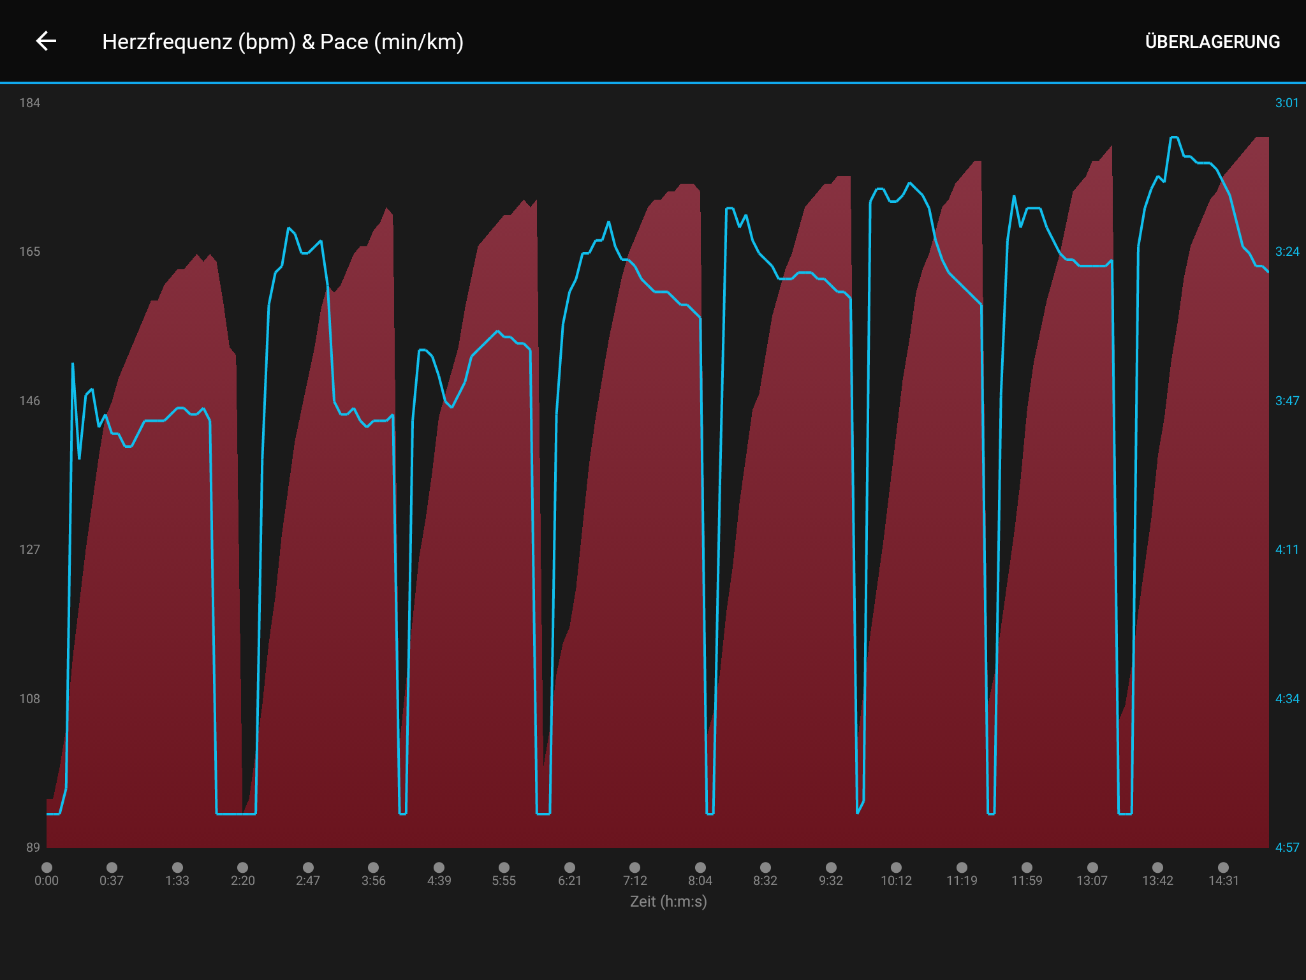Click the Zeit (h:m:s) axis title
Screen dimensions: 1306x980
pyautogui.click(x=668, y=902)
